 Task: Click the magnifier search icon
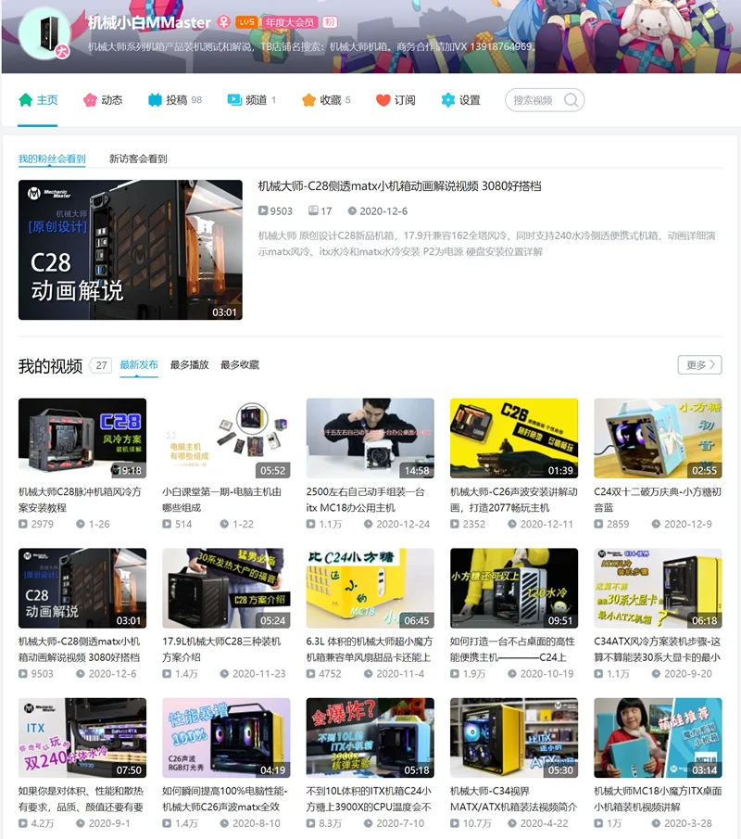(x=571, y=100)
